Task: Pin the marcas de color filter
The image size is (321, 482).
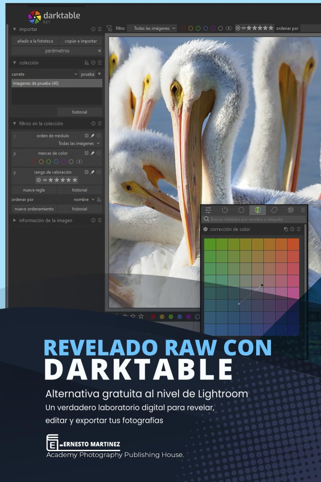Action: click(x=92, y=153)
